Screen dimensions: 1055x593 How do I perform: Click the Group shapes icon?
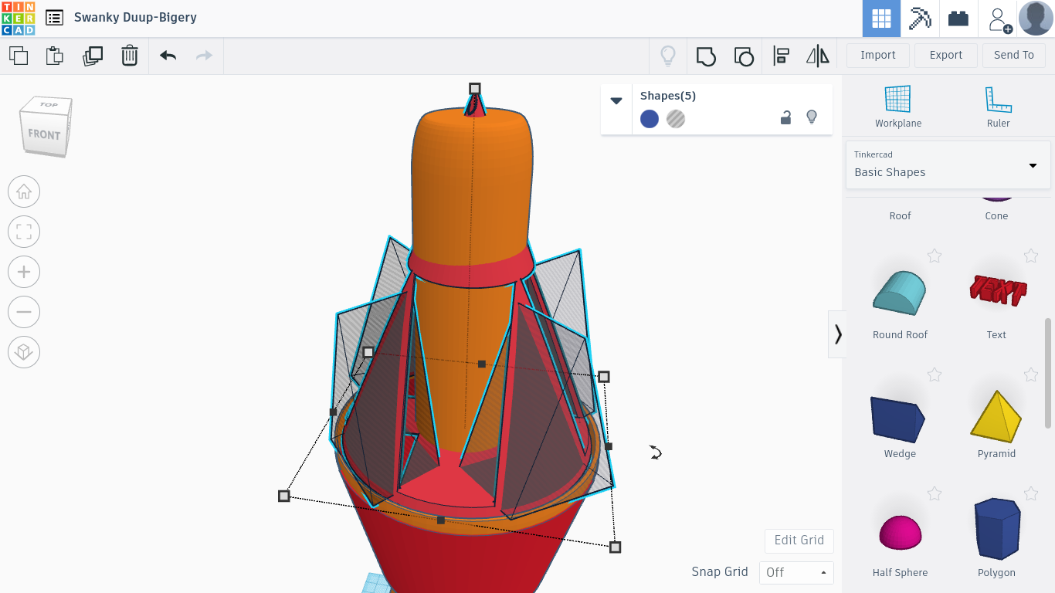pos(706,56)
